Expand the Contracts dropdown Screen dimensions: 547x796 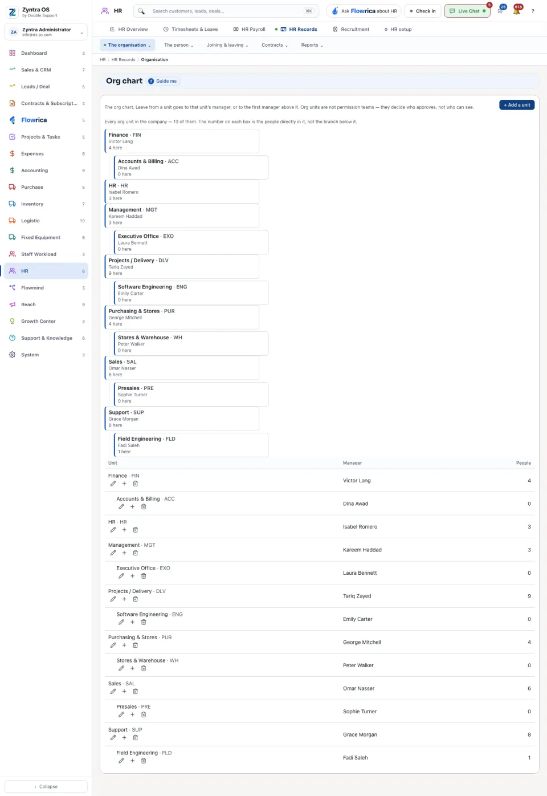275,45
